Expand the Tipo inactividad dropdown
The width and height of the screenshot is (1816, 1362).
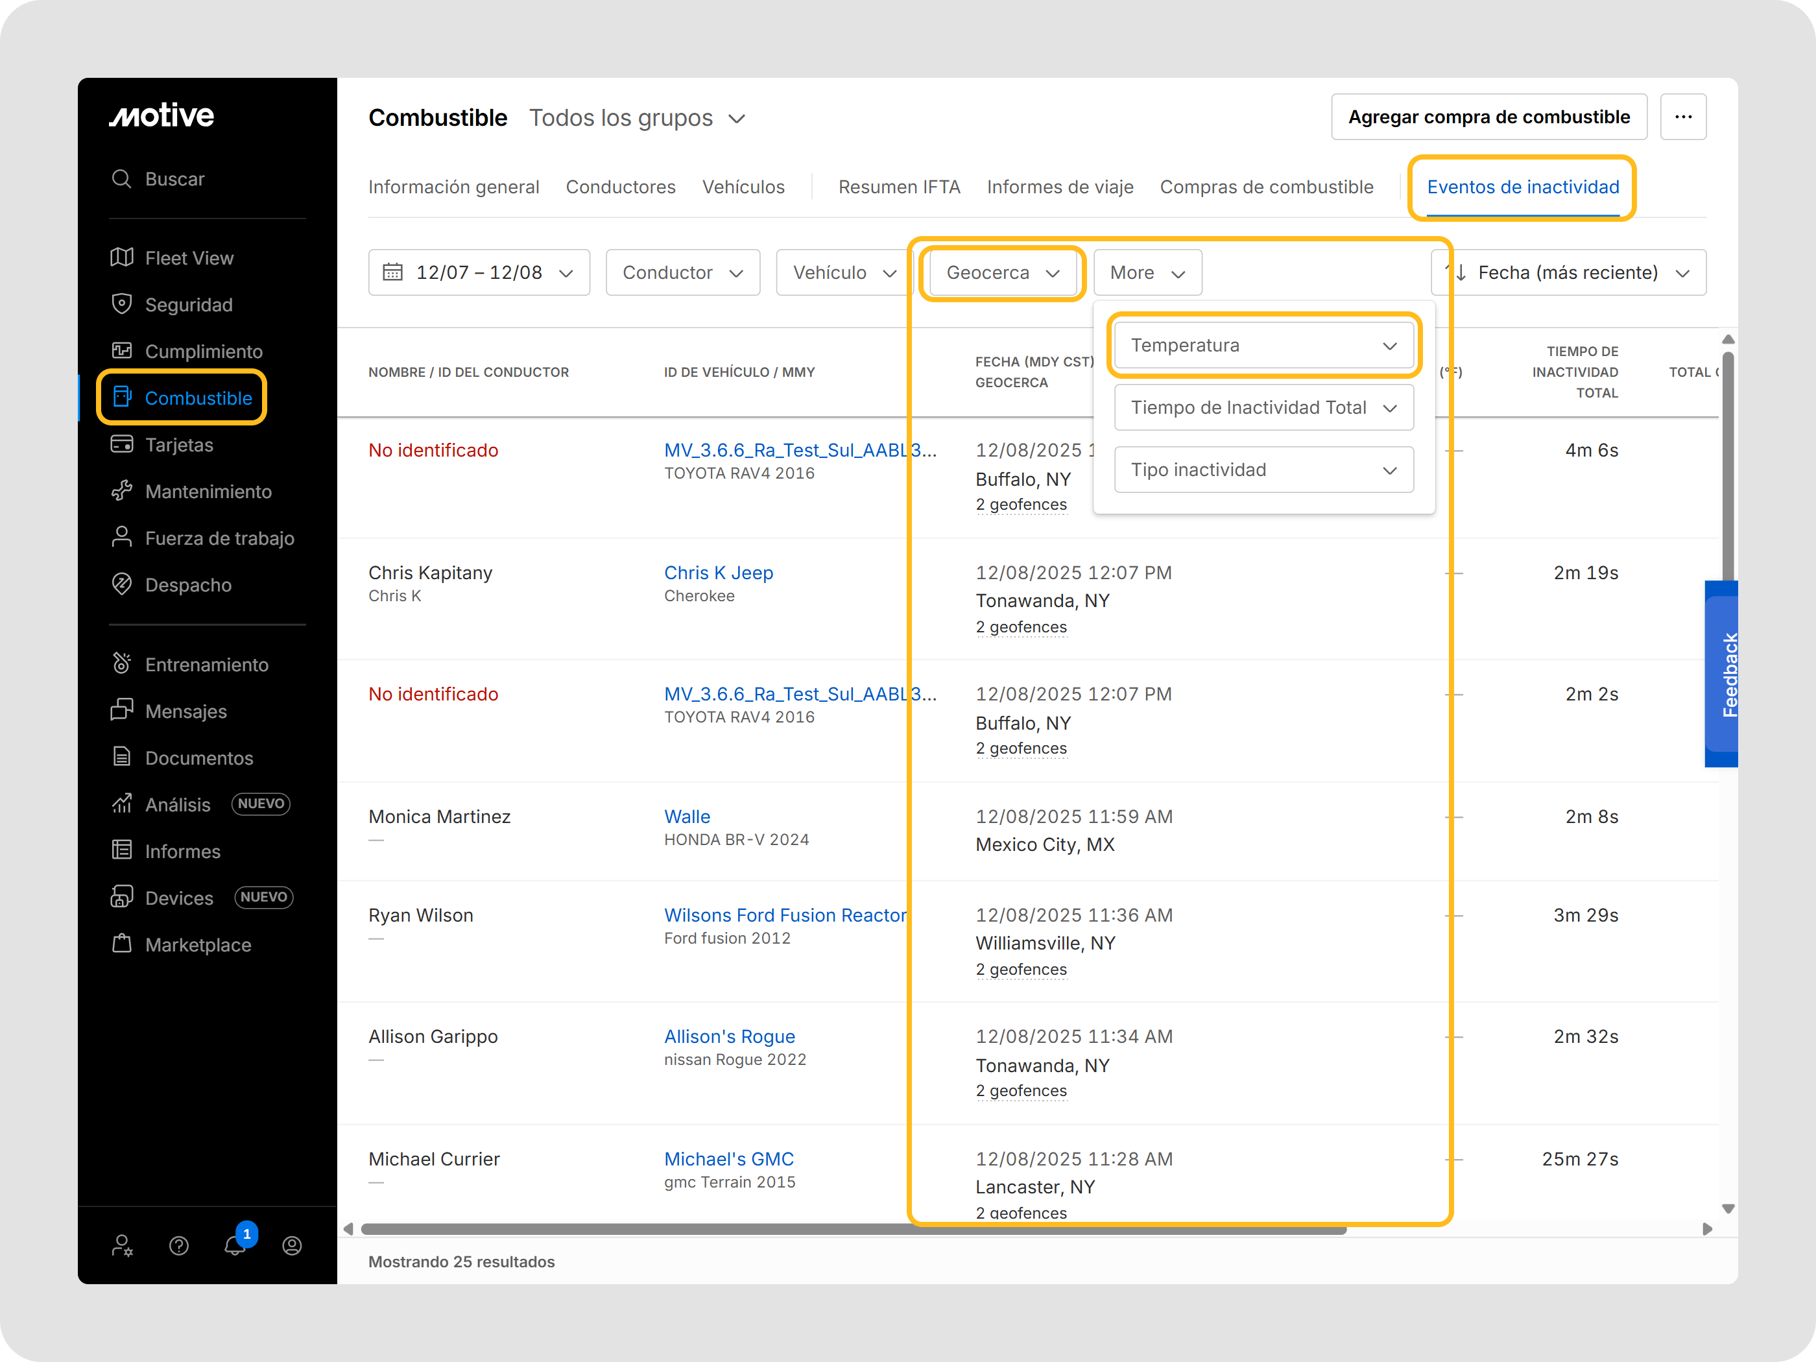[1263, 470]
